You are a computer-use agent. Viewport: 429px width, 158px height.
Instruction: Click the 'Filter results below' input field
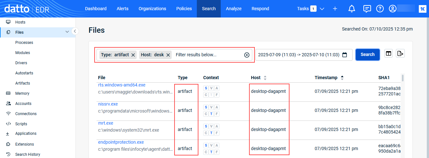click(207, 55)
